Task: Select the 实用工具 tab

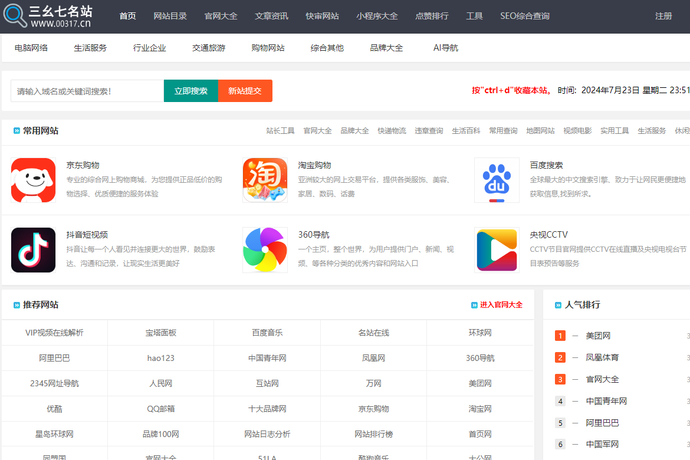Action: 615,131
